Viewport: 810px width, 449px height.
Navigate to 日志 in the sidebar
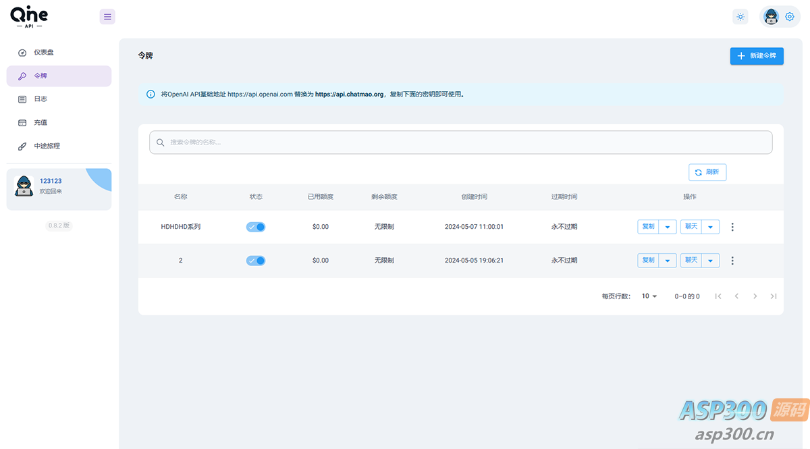click(x=40, y=99)
